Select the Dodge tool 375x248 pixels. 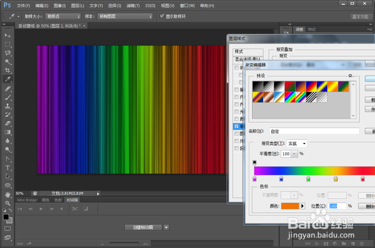pyautogui.click(x=7, y=150)
